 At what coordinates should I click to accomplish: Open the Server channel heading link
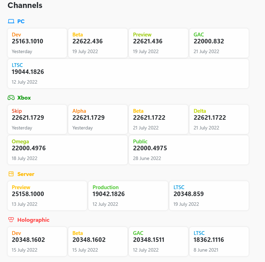(x=26, y=174)
